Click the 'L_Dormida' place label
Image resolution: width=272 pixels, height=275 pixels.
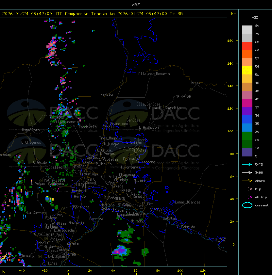186,227
